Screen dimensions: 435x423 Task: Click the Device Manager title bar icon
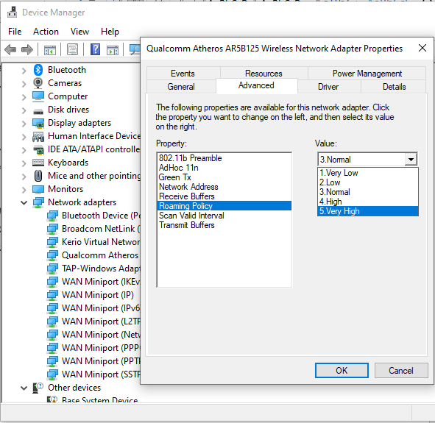click(12, 12)
